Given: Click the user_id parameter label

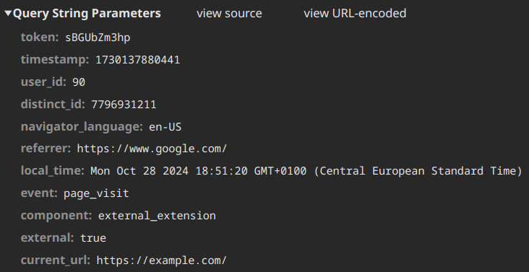Looking at the screenshot, I should tap(43, 82).
